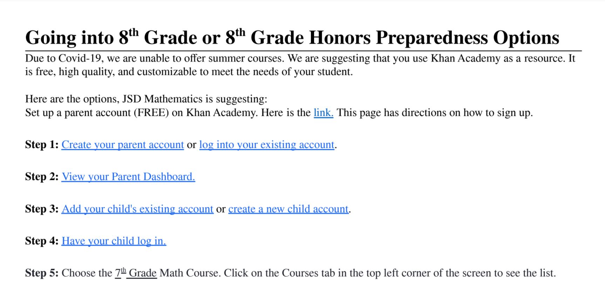The image size is (605, 295).
Task: Open the Khan Academy directions "link."
Action: (323, 113)
